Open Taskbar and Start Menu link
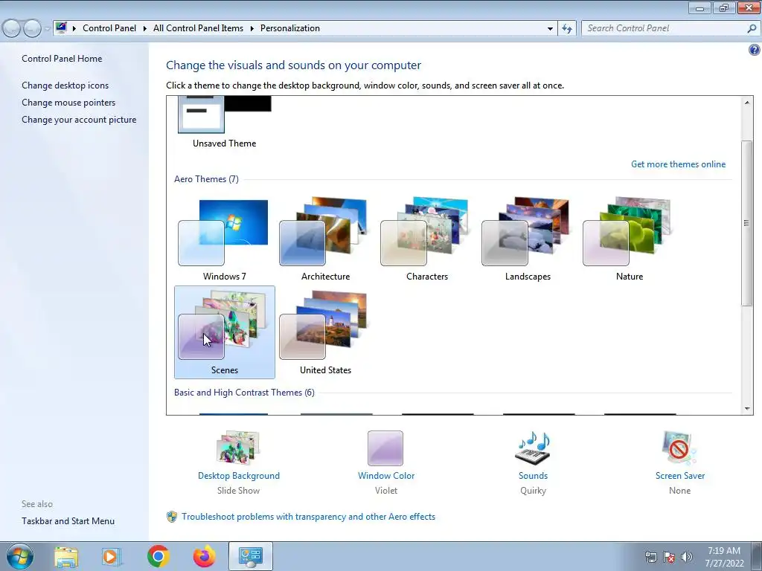 tap(68, 521)
